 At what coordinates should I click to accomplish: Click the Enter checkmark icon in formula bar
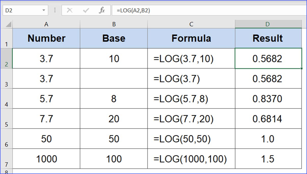[x=86, y=10]
